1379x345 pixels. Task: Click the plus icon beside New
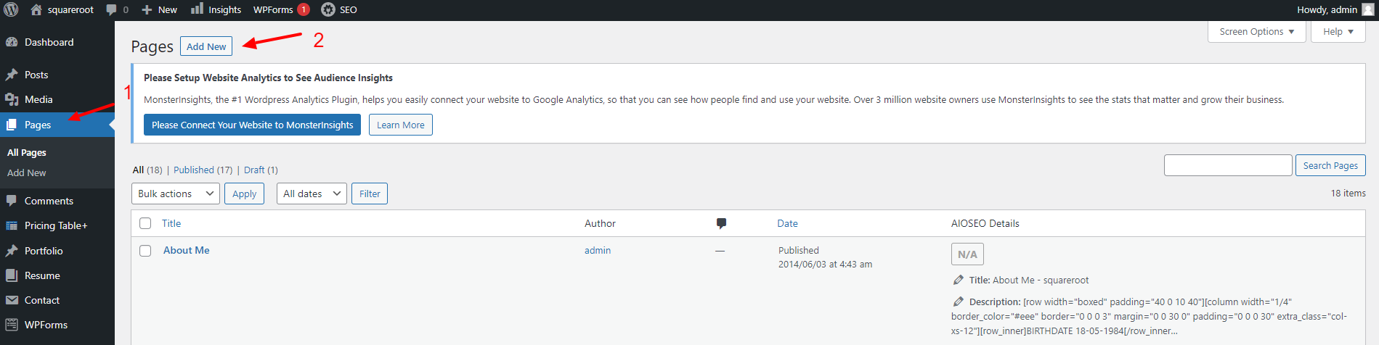pyautogui.click(x=147, y=9)
